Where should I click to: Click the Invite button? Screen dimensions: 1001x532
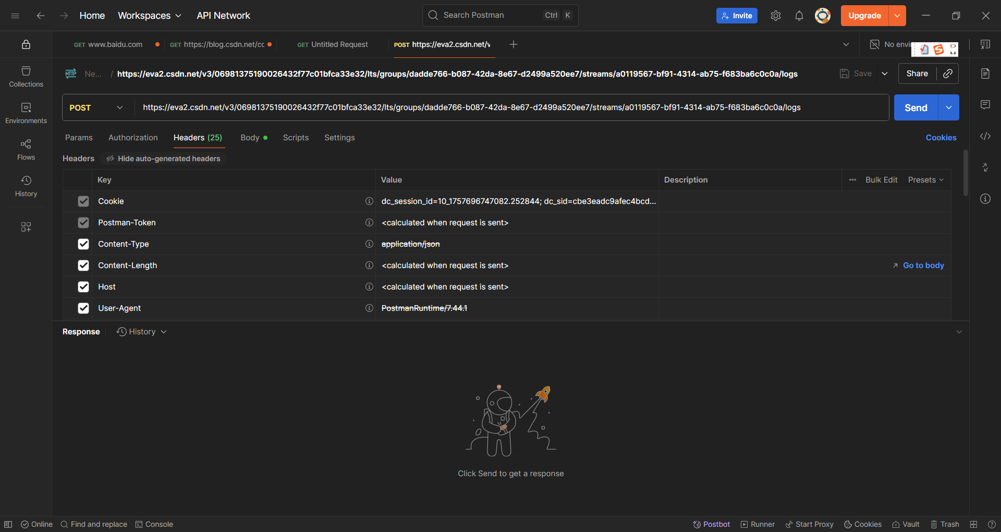tap(737, 16)
